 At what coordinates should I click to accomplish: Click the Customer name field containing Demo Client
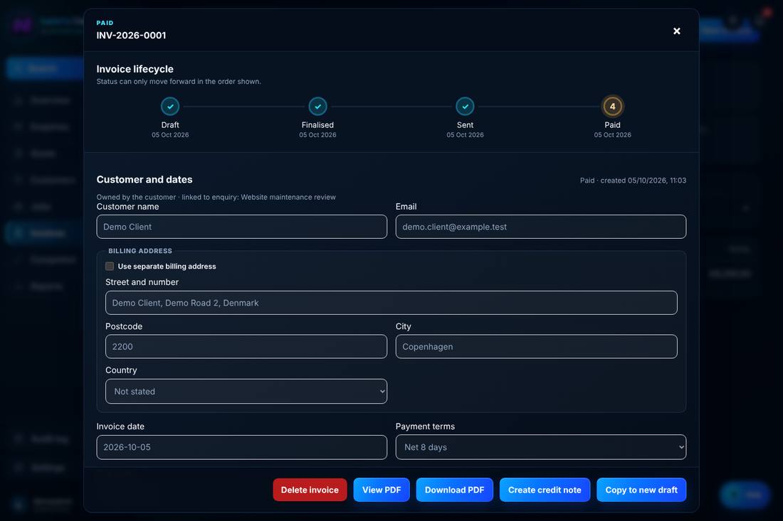242,227
